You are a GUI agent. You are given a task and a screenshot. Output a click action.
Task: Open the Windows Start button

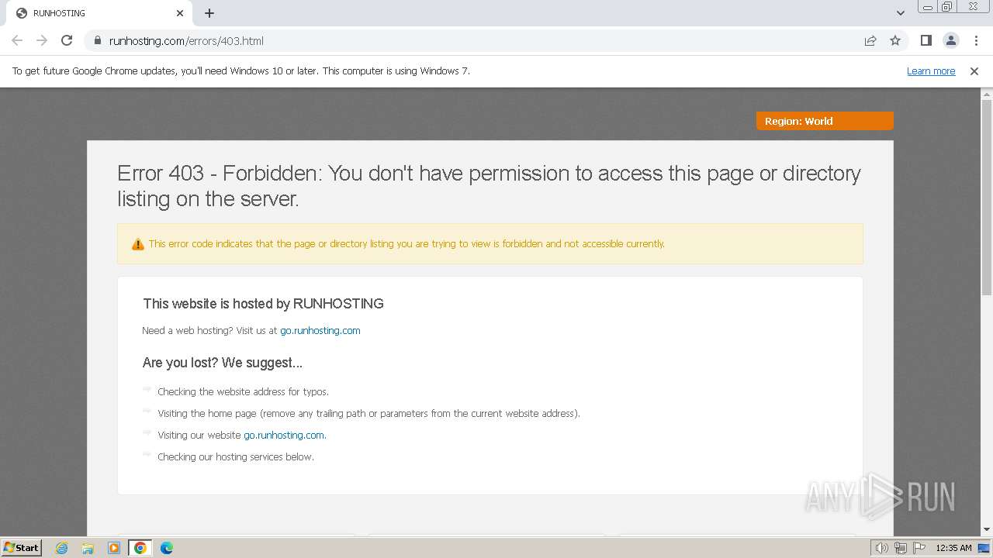pos(22,548)
